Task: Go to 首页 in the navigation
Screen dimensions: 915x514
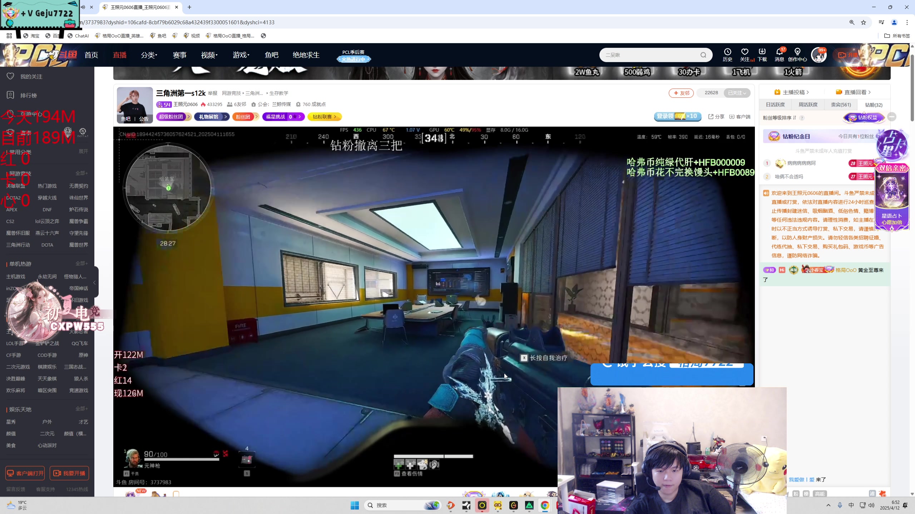Action: pyautogui.click(x=91, y=55)
